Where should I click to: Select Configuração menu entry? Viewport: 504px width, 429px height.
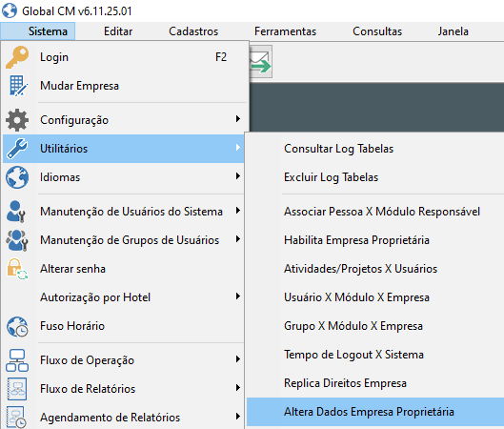tap(124, 120)
